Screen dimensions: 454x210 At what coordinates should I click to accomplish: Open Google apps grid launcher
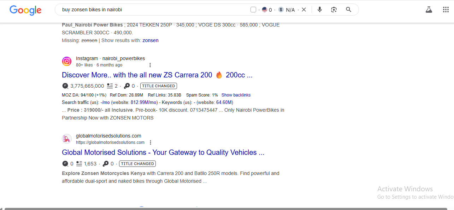point(446,10)
